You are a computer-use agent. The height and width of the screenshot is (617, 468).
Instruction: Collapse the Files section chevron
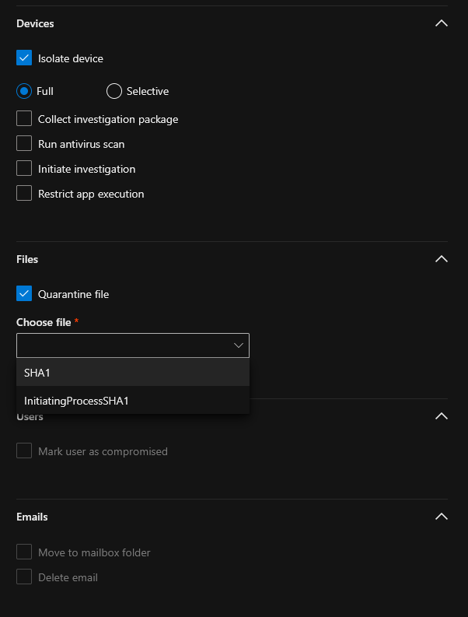click(442, 259)
